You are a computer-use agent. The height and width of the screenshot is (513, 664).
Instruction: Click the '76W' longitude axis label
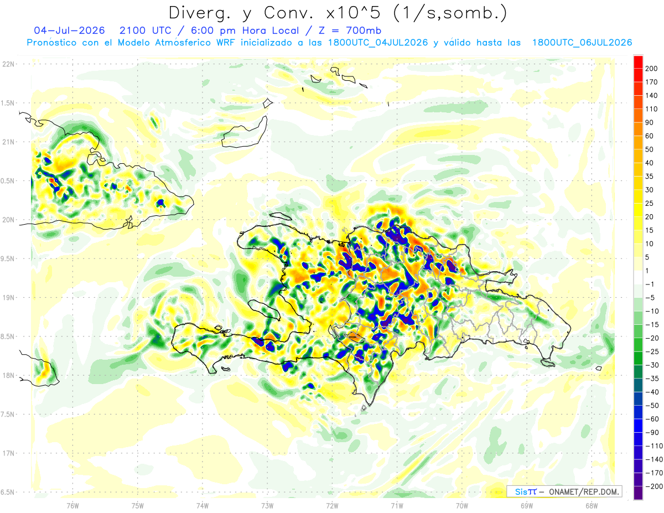[x=72, y=505]
